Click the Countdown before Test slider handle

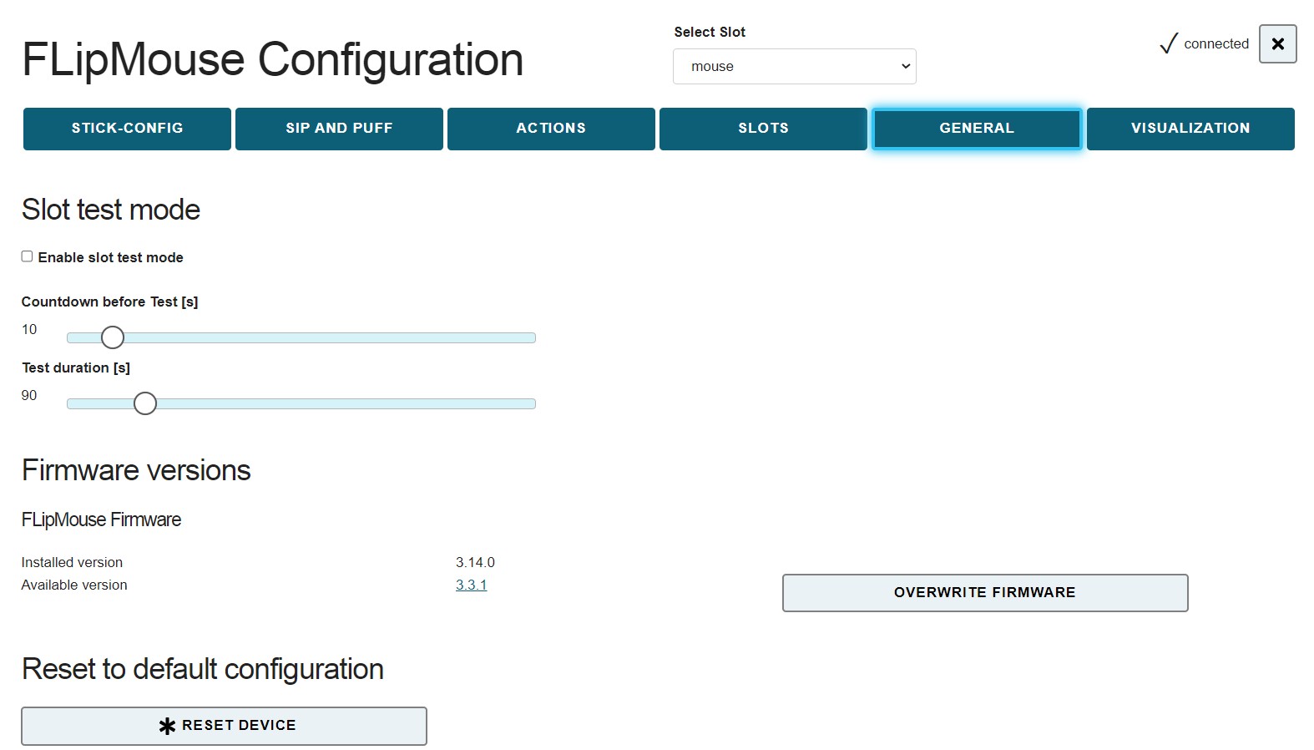pyautogui.click(x=113, y=337)
